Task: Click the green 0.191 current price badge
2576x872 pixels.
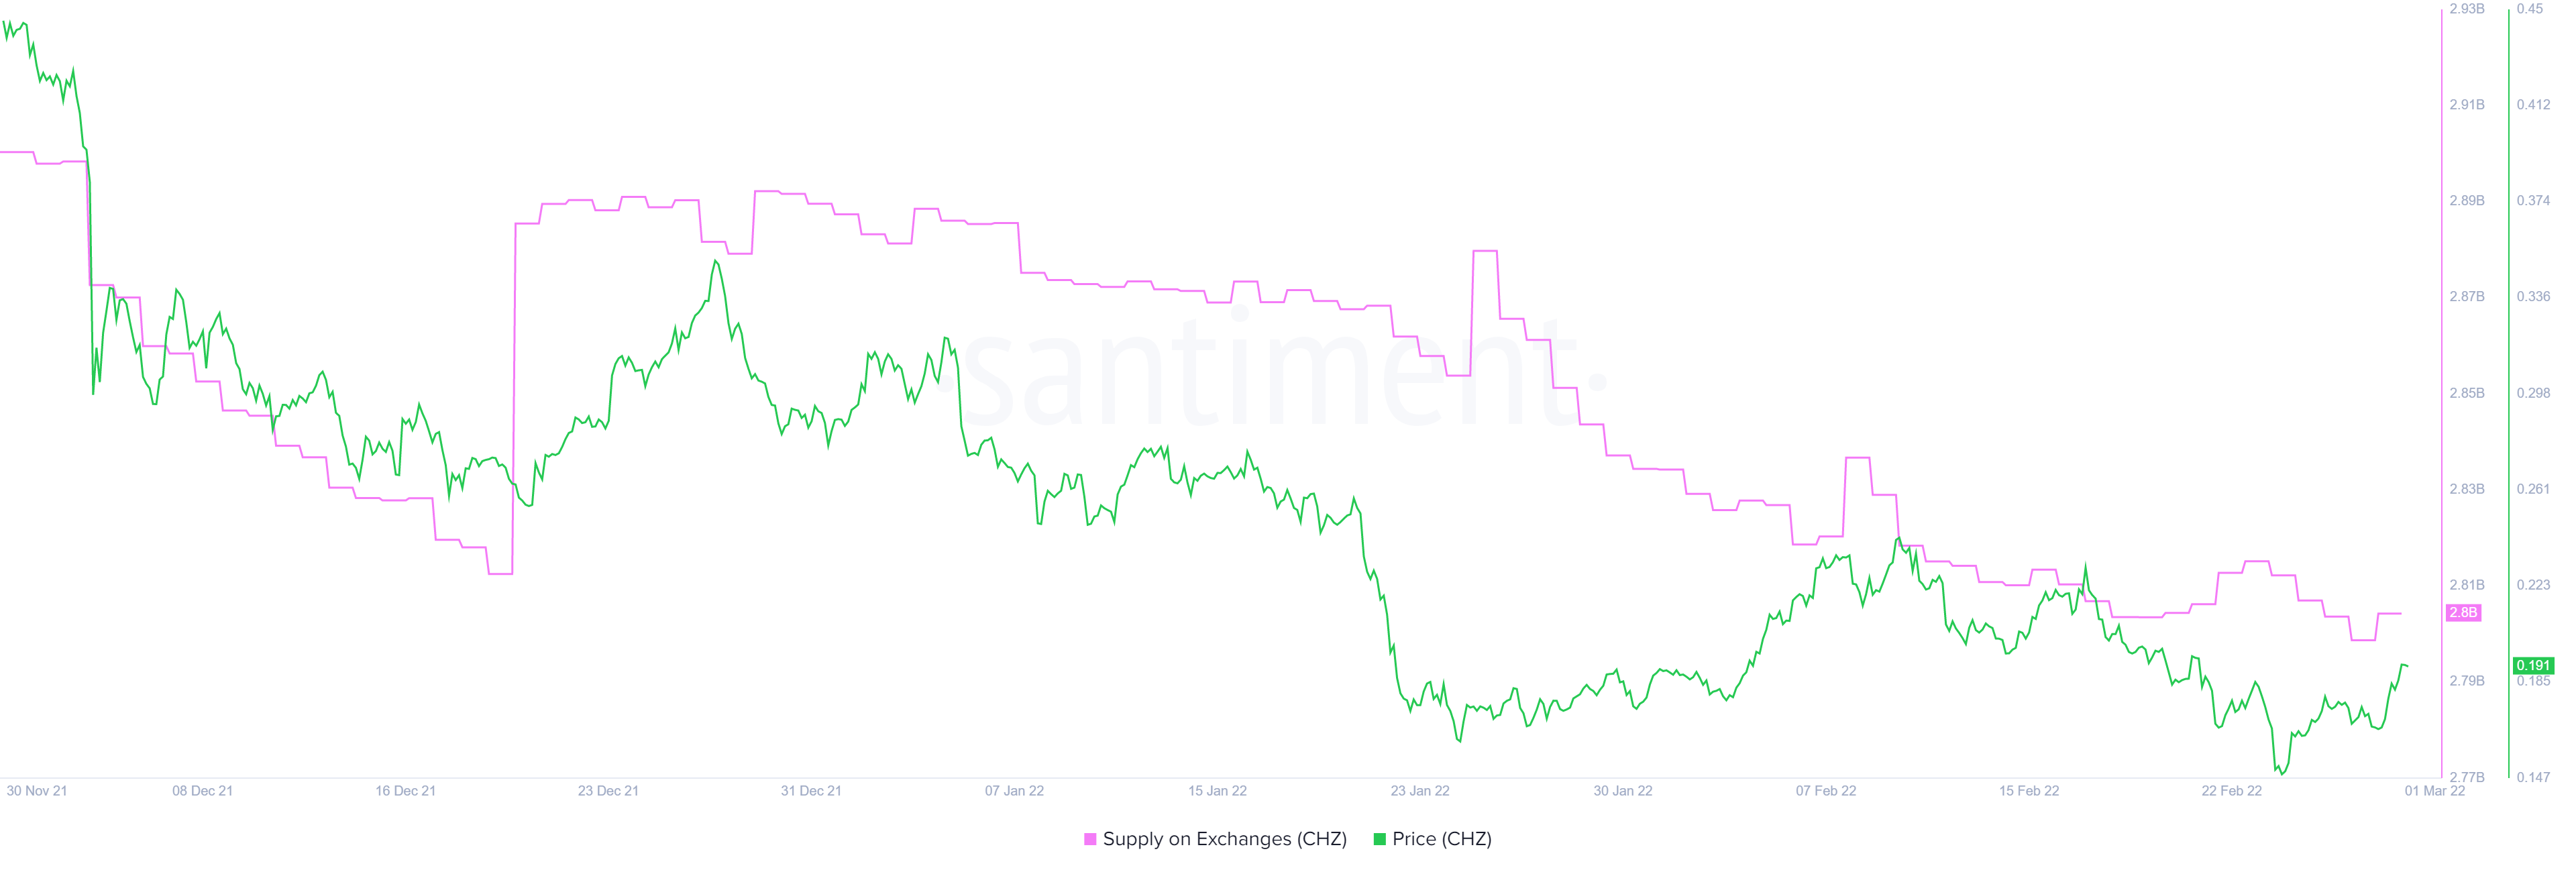Action: pyautogui.click(x=2533, y=665)
